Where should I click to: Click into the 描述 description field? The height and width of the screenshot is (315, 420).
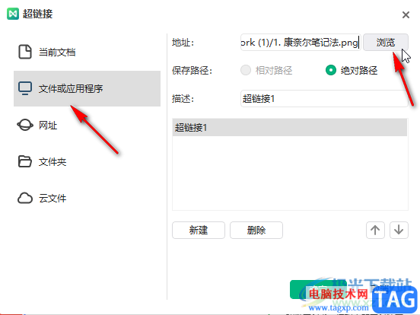pyautogui.click(x=324, y=99)
